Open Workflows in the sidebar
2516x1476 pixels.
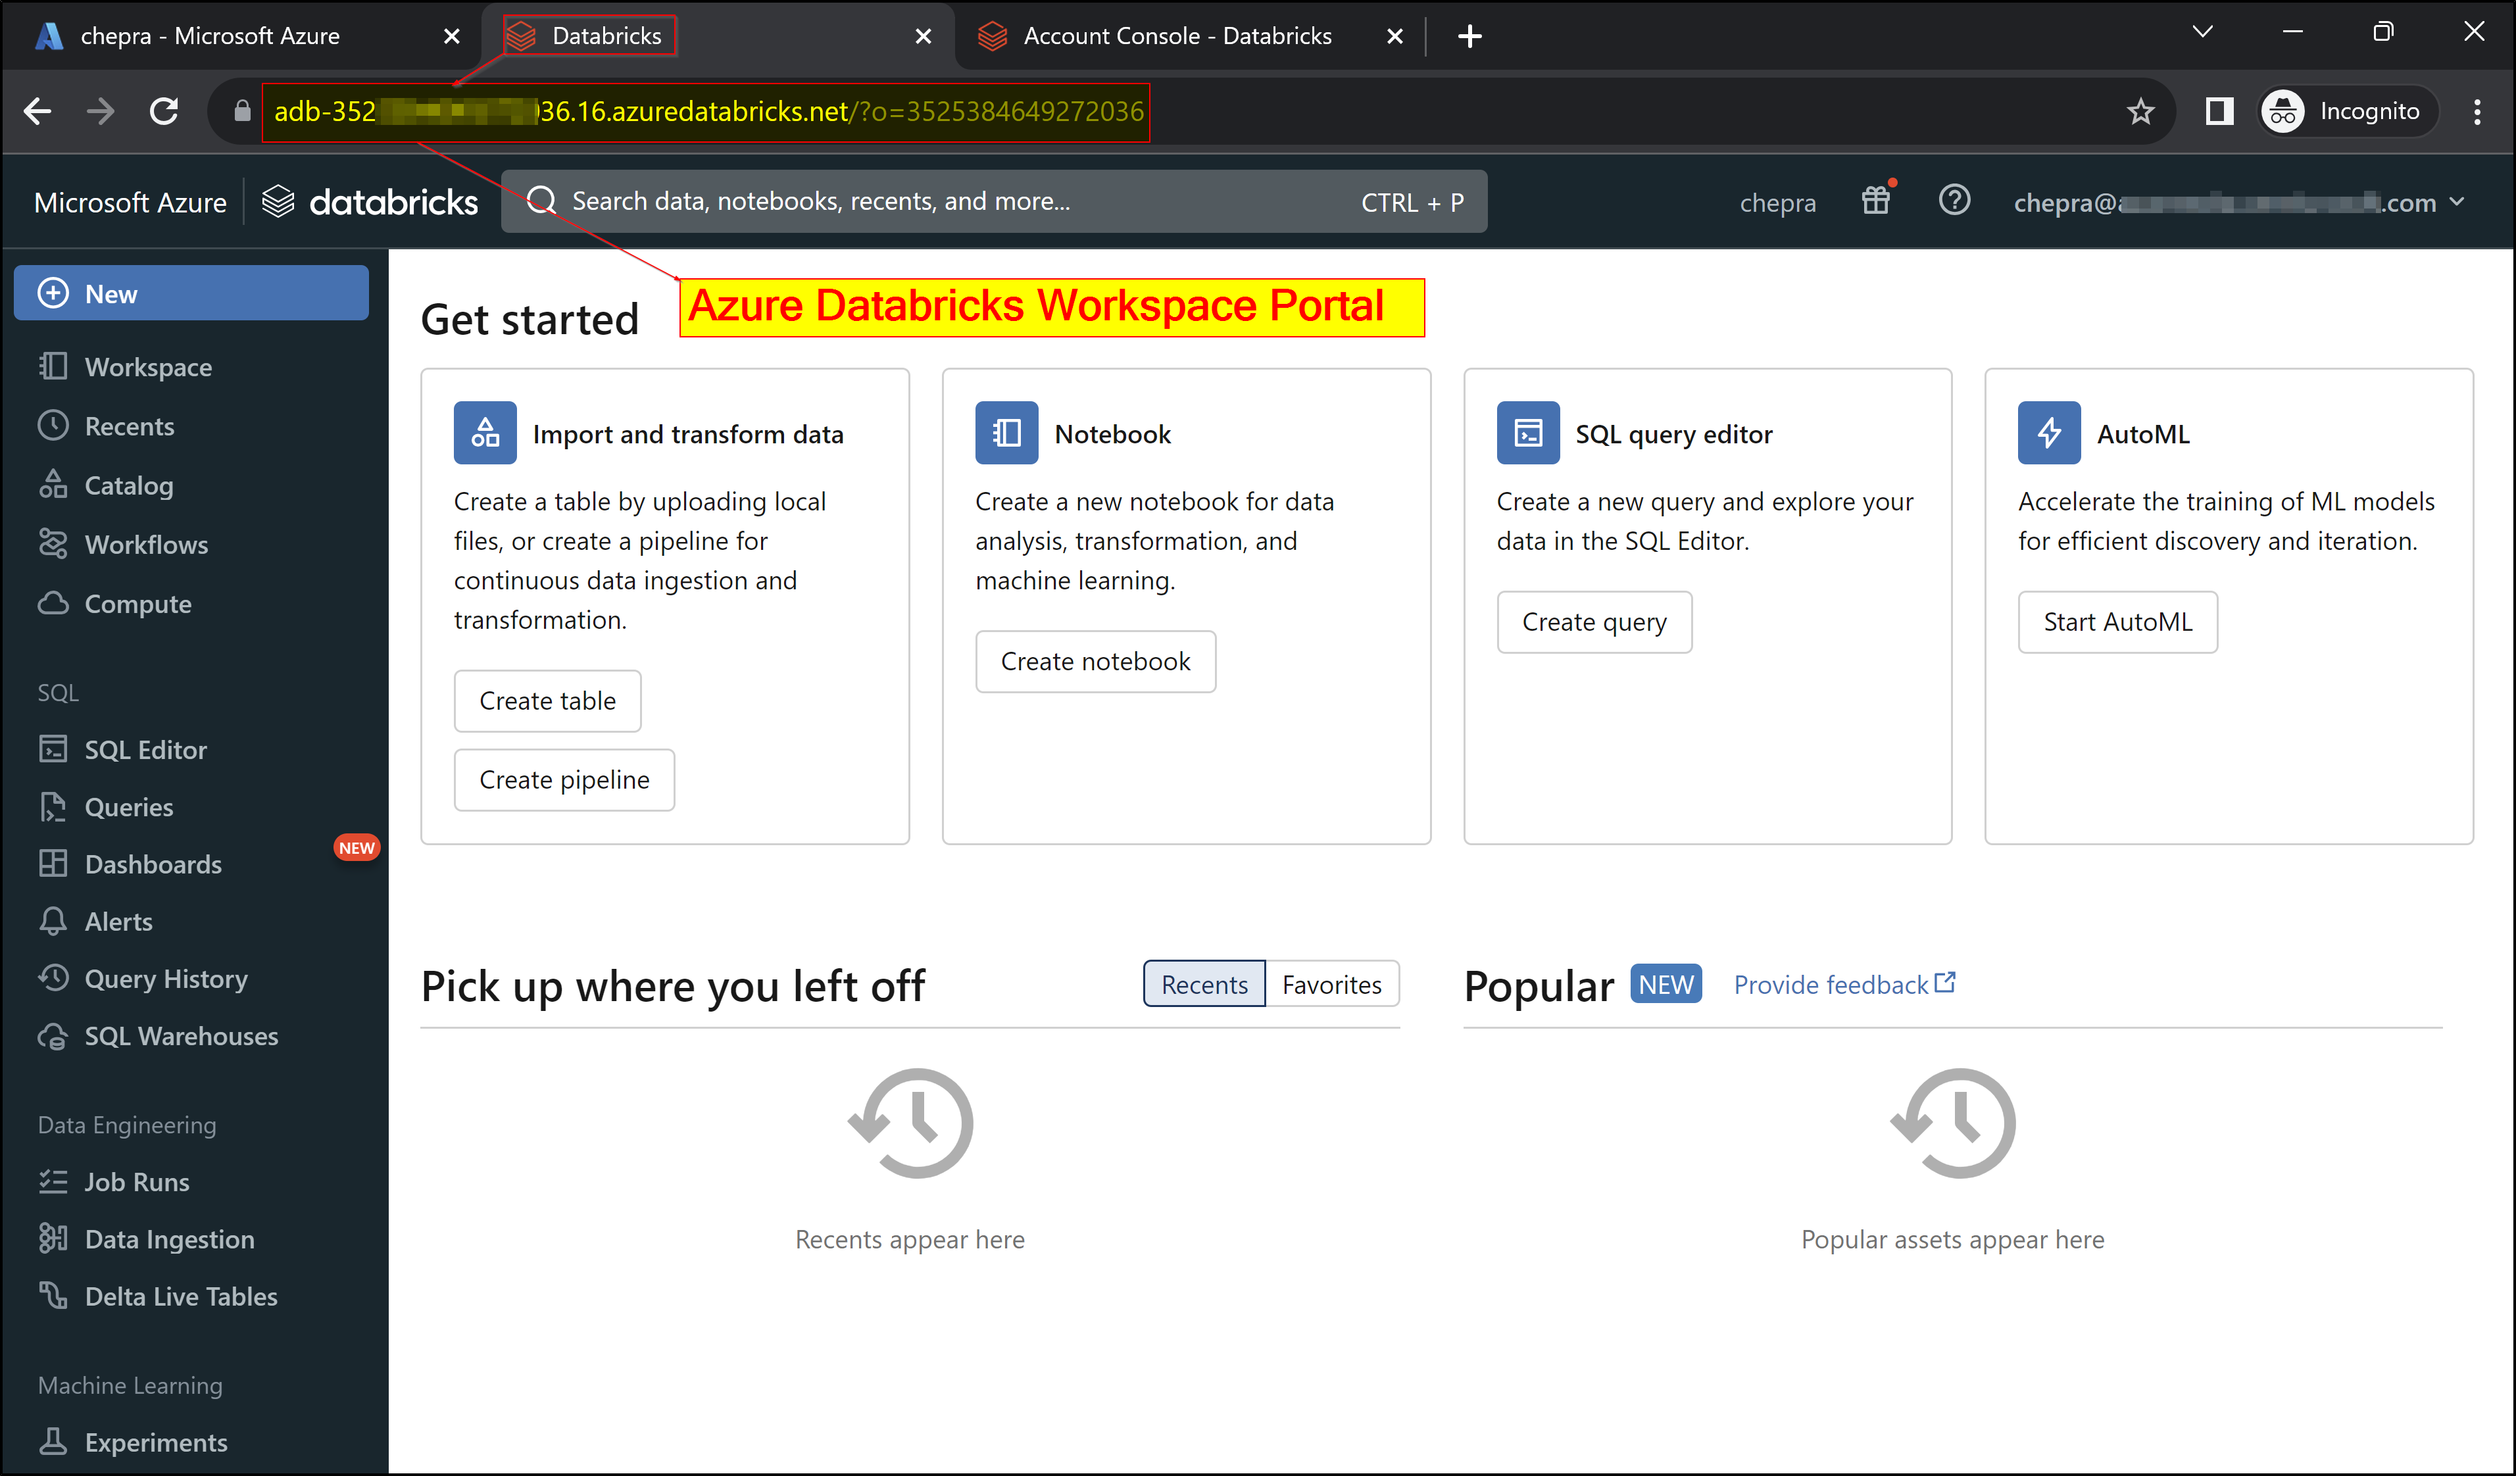pyautogui.click(x=146, y=544)
